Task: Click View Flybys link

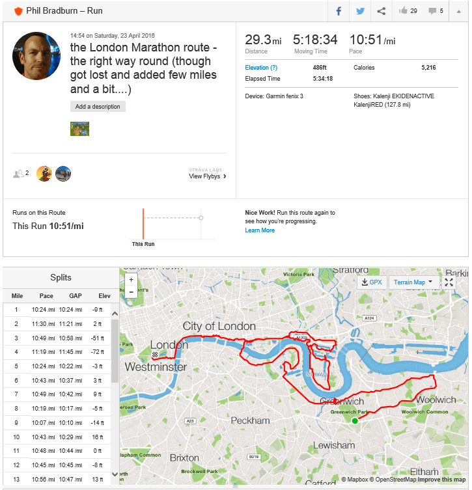Action: point(207,176)
